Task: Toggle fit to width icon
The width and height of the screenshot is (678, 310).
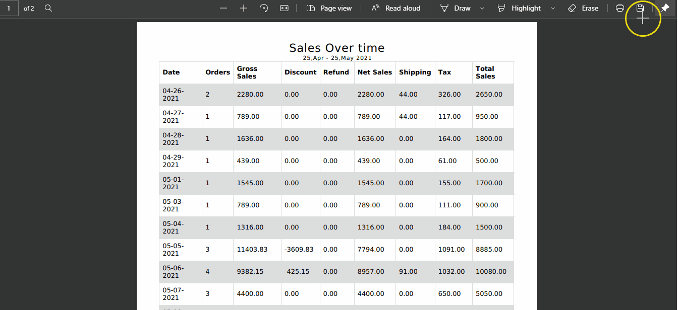Action: pos(285,8)
